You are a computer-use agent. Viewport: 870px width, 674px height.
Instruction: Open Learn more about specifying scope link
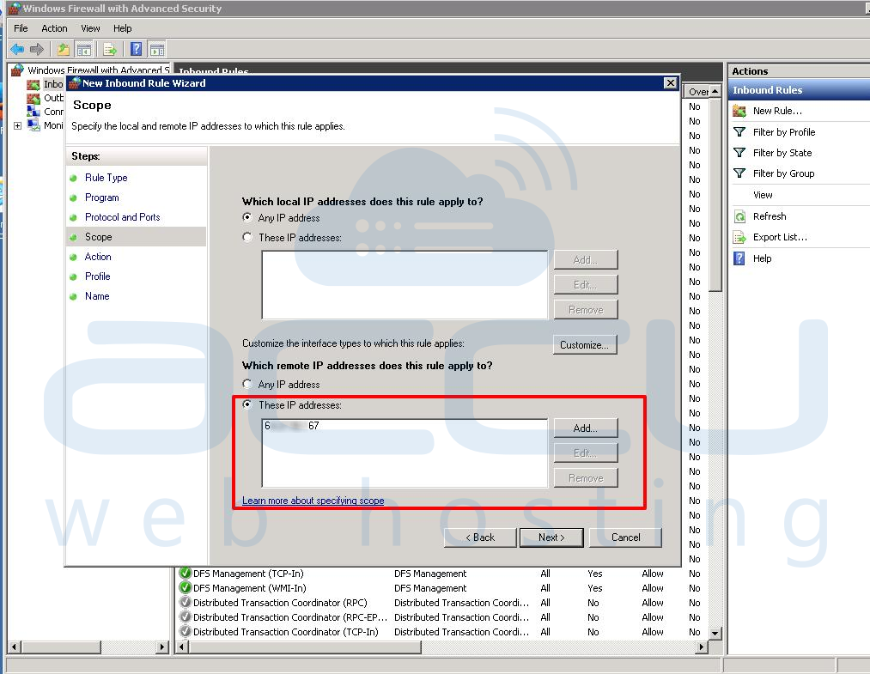[313, 501]
